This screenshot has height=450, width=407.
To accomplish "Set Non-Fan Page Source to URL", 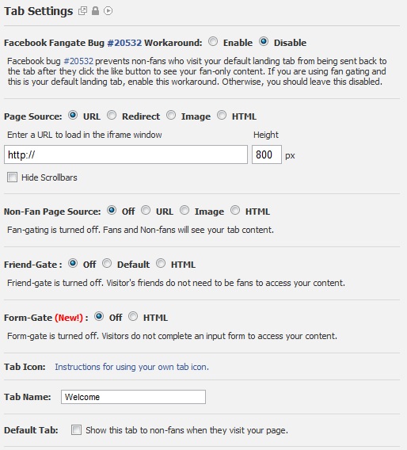I will (146, 210).
